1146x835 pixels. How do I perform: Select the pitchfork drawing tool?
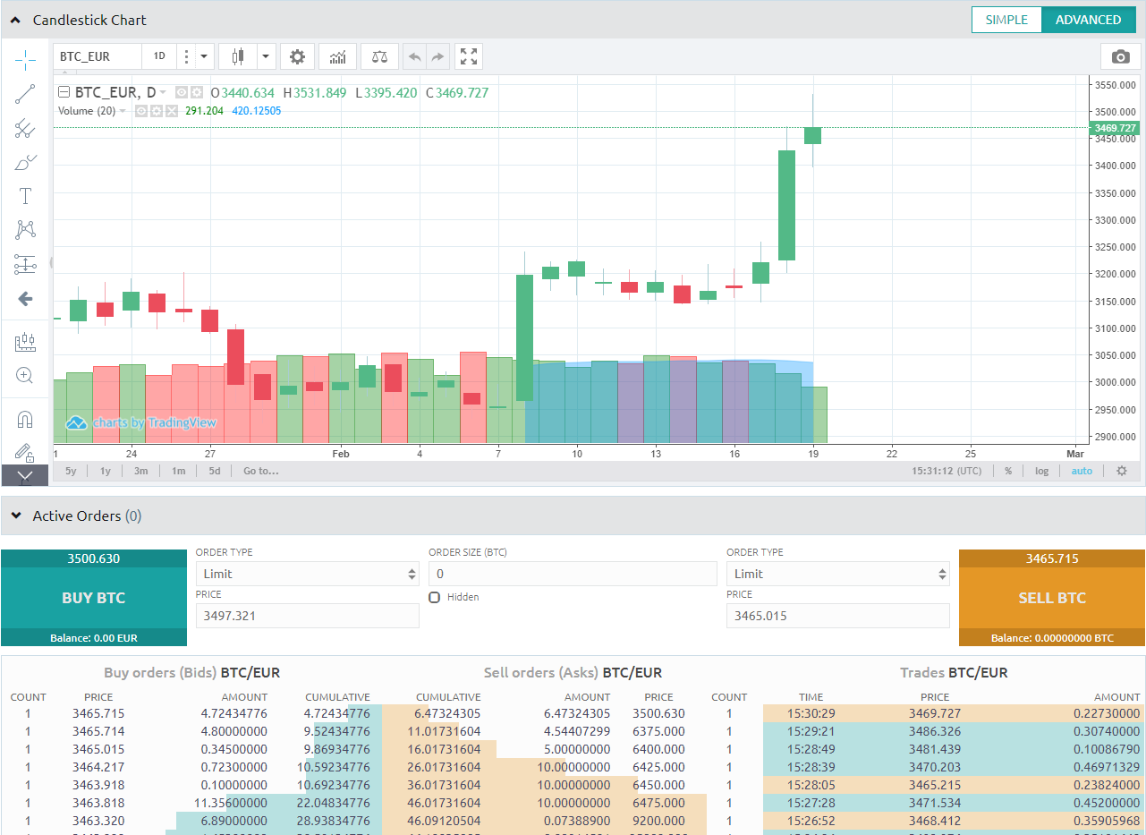coord(25,128)
